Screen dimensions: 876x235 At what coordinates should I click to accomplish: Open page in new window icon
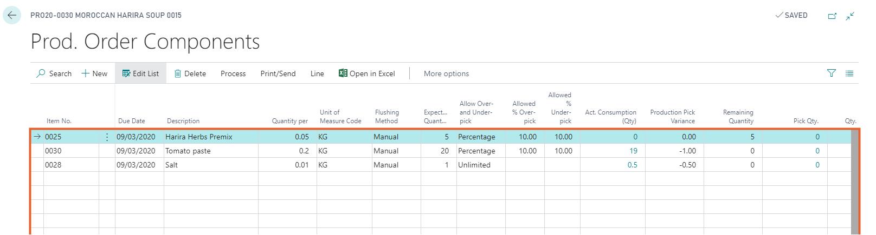(832, 16)
